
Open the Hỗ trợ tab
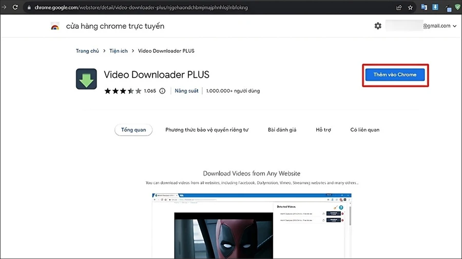tap(323, 130)
